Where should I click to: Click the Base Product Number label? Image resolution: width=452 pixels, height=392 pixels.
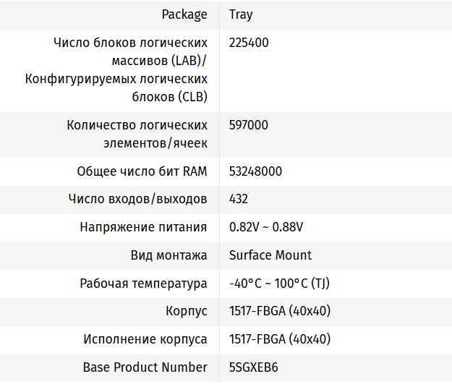tap(145, 367)
